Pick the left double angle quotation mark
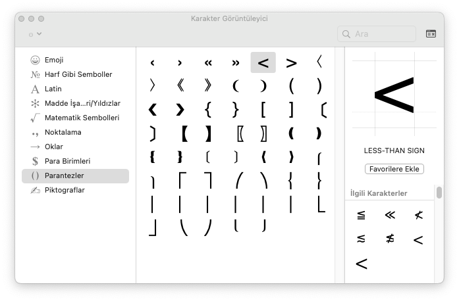This screenshot has width=459, height=301. pyautogui.click(x=207, y=62)
